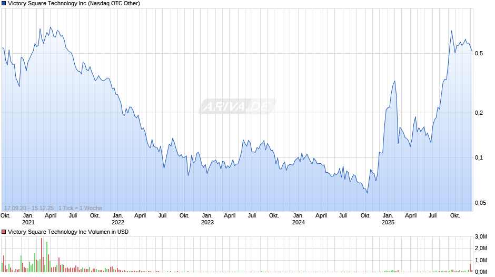495x277 pixels.
Task: Click the lowest price point near October 2024
Action: (x=367, y=193)
